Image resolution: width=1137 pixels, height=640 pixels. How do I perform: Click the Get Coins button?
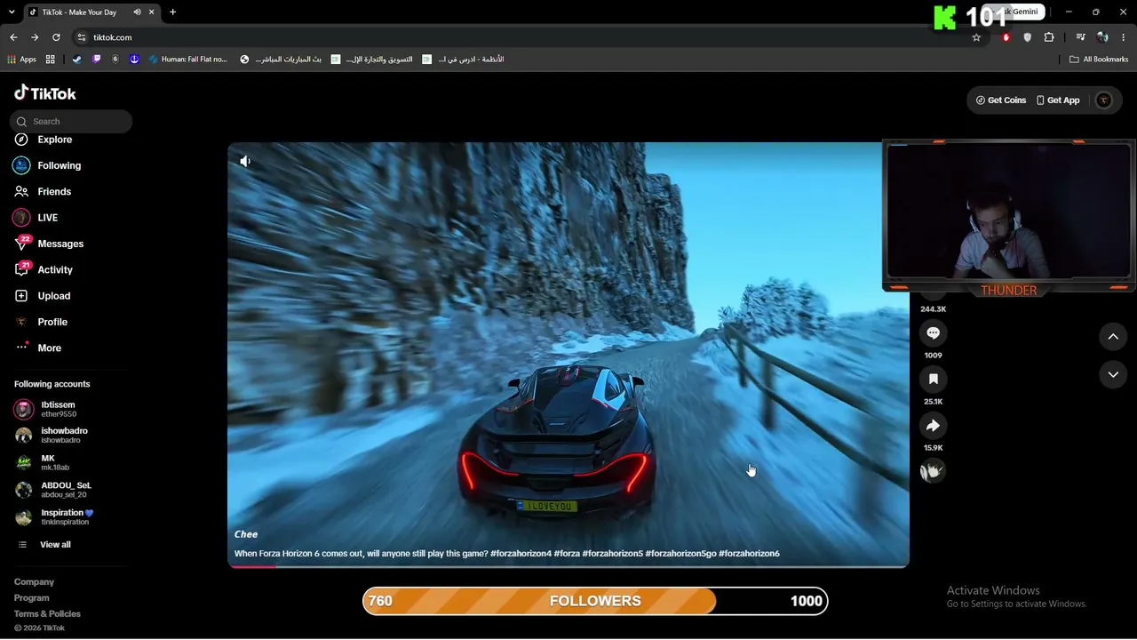pyautogui.click(x=1001, y=100)
